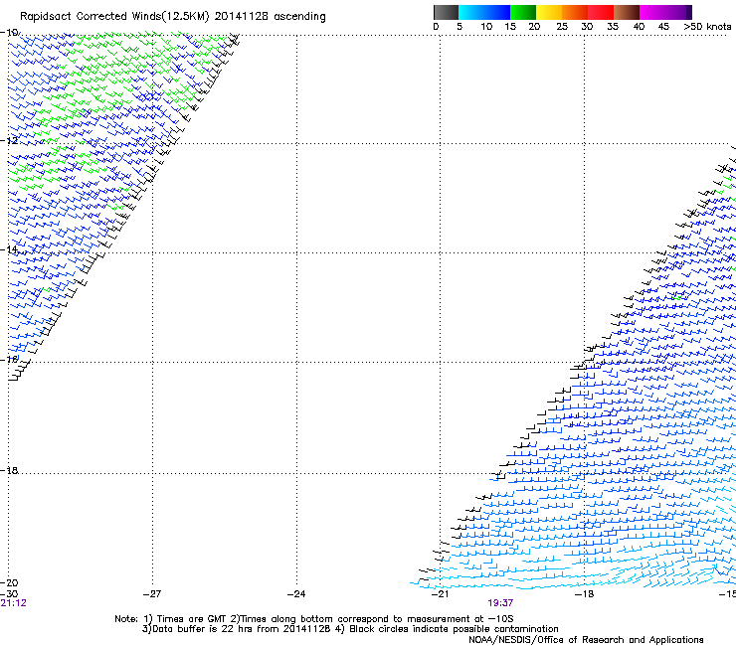The height and width of the screenshot is (646, 736).
Task: Click the '-30' longitude label on bottom axis
Action: pos(9,594)
